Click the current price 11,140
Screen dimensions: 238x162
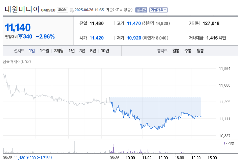click(x=18, y=27)
